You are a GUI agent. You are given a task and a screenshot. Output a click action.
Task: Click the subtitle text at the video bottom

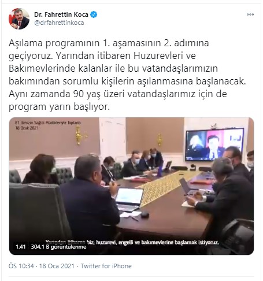(x=132, y=242)
